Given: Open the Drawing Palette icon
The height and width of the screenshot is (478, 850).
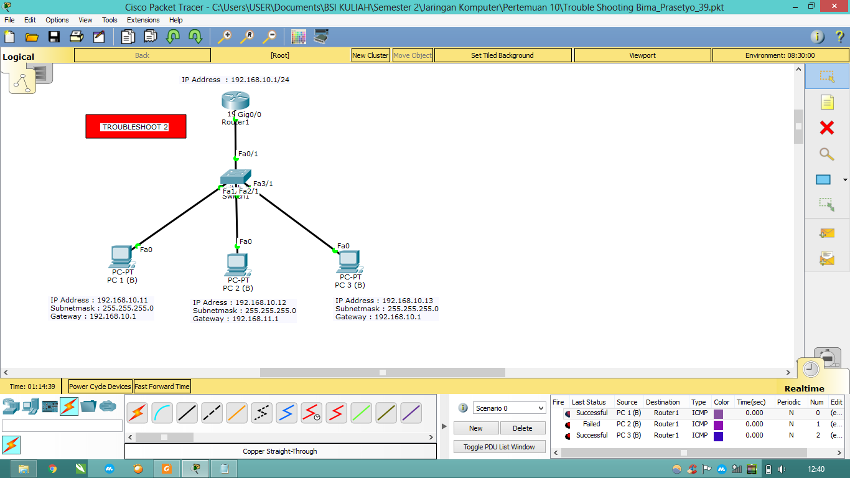Looking at the screenshot, I should pyautogui.click(x=299, y=37).
